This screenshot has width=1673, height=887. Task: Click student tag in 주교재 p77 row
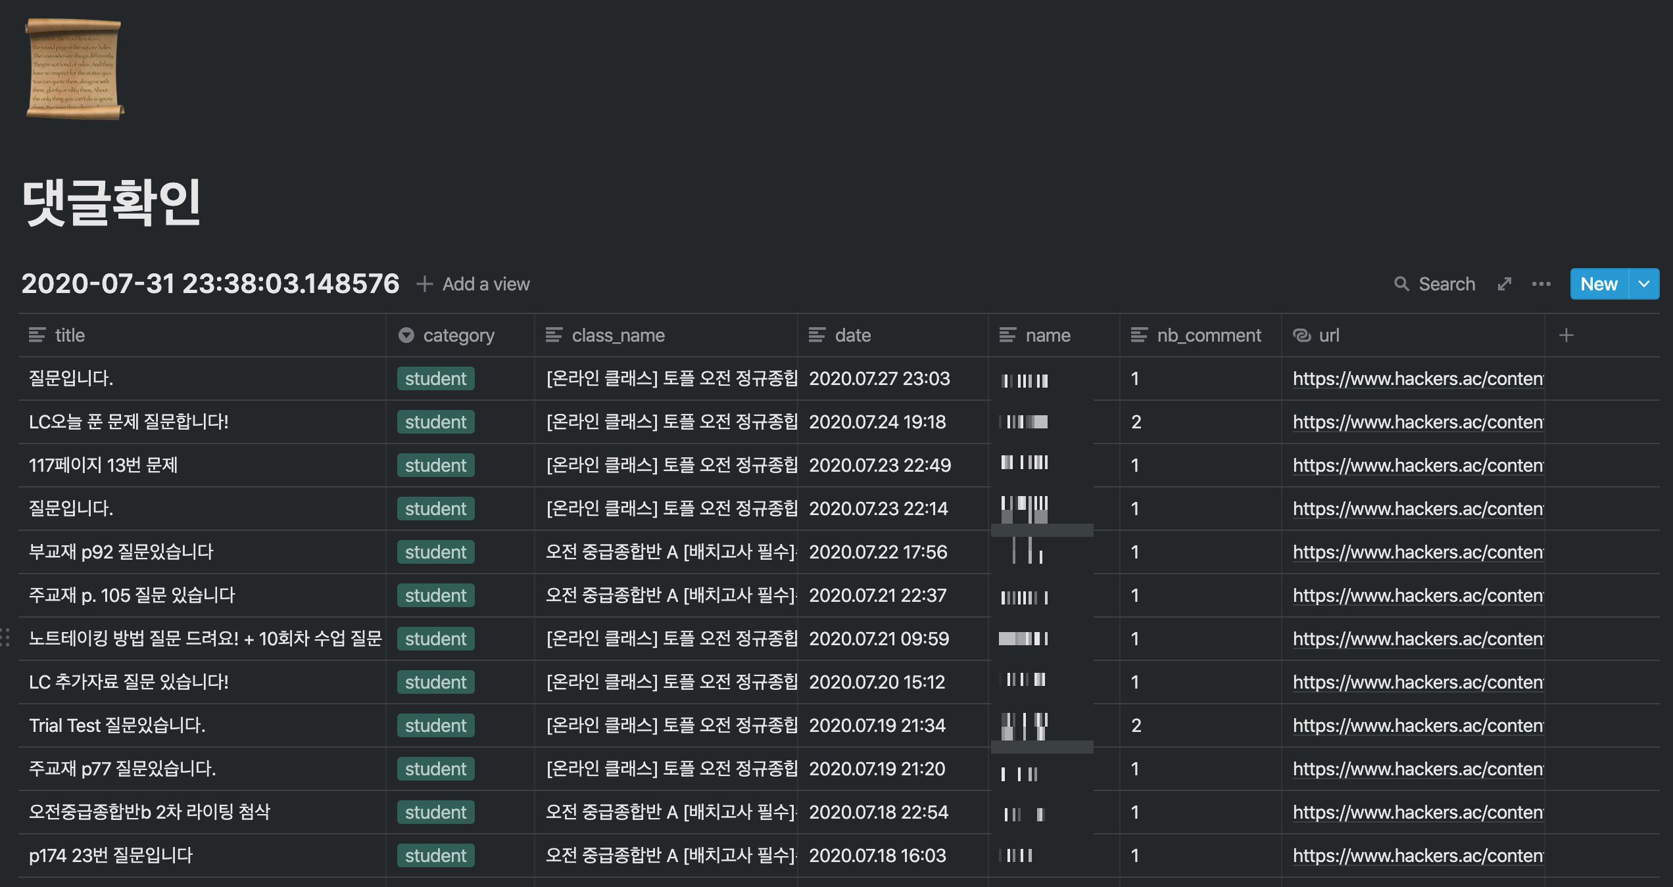(435, 769)
